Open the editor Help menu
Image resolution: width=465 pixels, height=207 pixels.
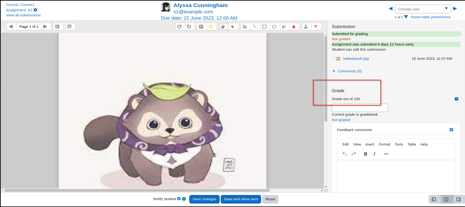[424, 144]
